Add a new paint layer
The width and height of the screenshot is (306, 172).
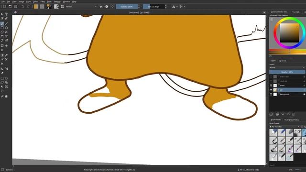click(x=271, y=114)
